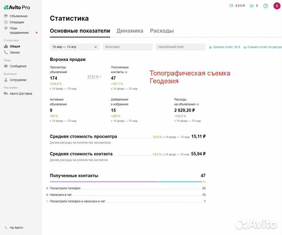
Task: Click the Активные объявления value 9
Action: point(51,110)
